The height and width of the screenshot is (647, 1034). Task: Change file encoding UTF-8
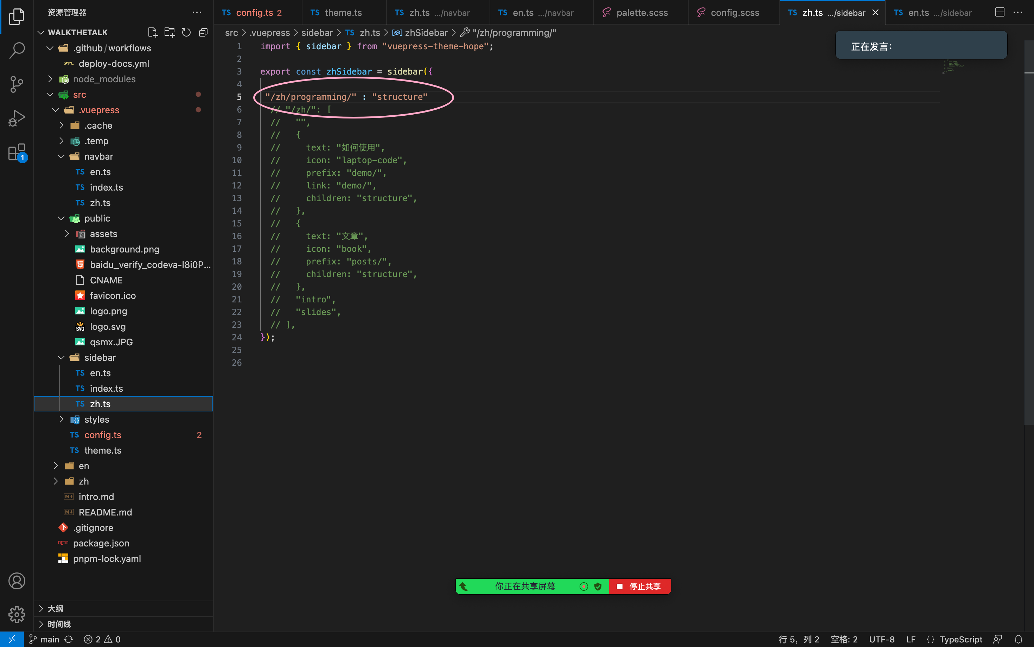point(882,639)
